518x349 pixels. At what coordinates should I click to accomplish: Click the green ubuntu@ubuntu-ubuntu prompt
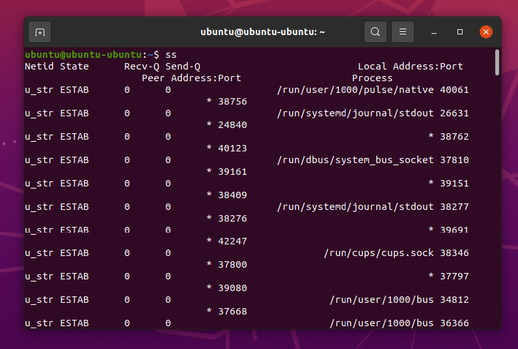[x=83, y=55]
